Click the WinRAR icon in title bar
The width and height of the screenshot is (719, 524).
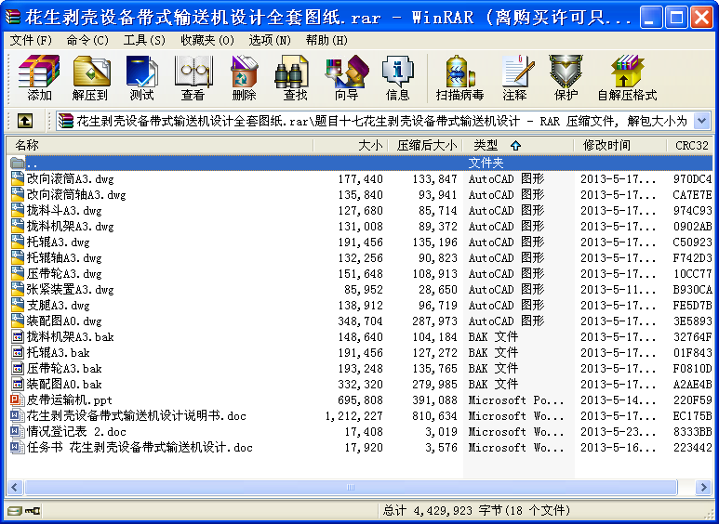[x=13, y=18]
